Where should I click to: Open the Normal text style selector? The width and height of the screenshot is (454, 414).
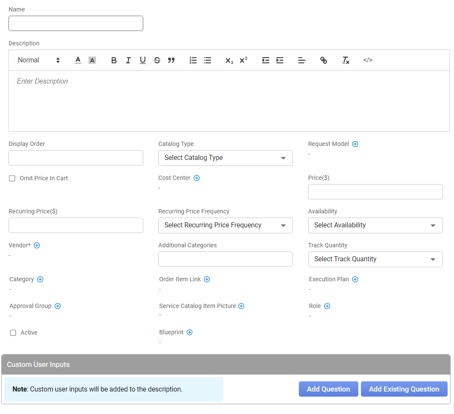[x=39, y=60]
